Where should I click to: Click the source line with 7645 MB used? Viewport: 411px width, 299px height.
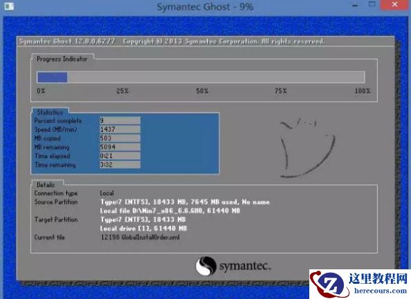185,202
